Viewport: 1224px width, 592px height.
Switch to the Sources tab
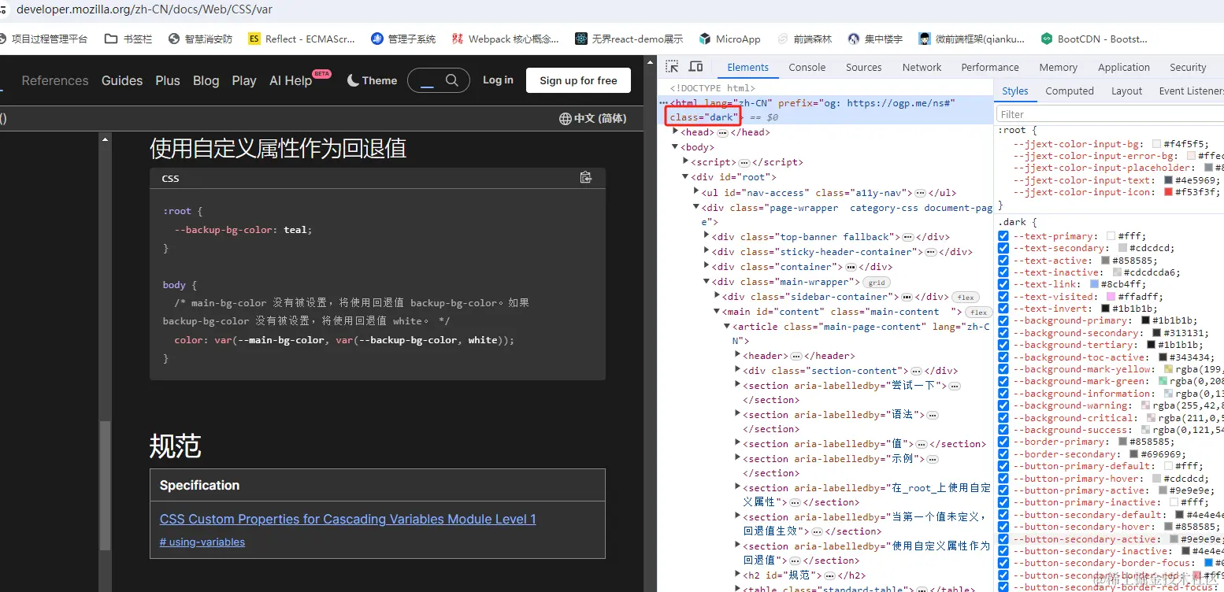point(863,67)
